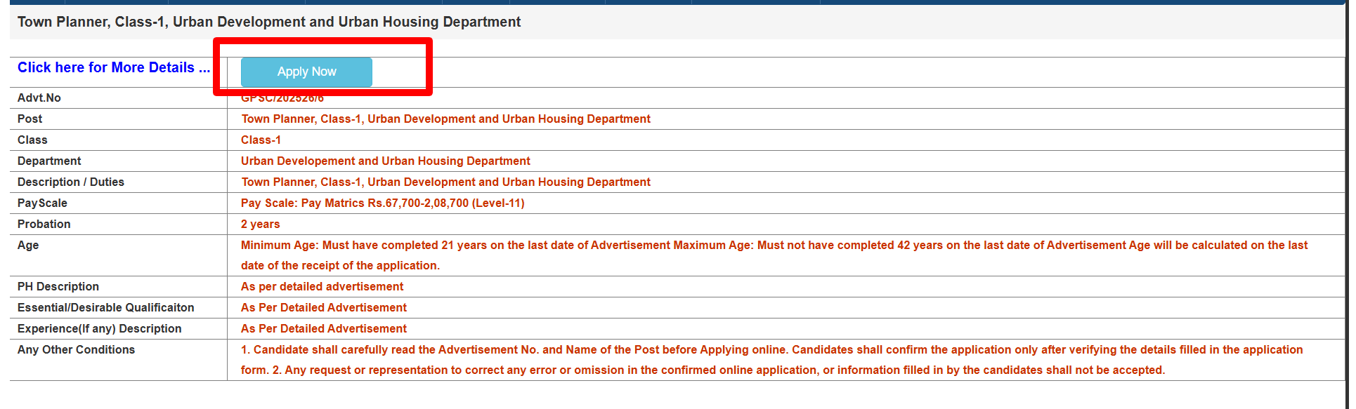Click the Experience(If any) Description label

point(99,328)
